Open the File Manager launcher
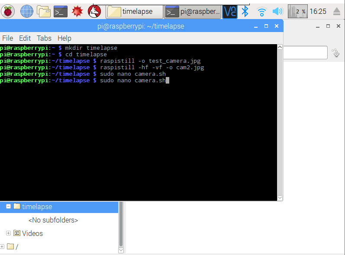This screenshot has height=255, width=345. 43,11
